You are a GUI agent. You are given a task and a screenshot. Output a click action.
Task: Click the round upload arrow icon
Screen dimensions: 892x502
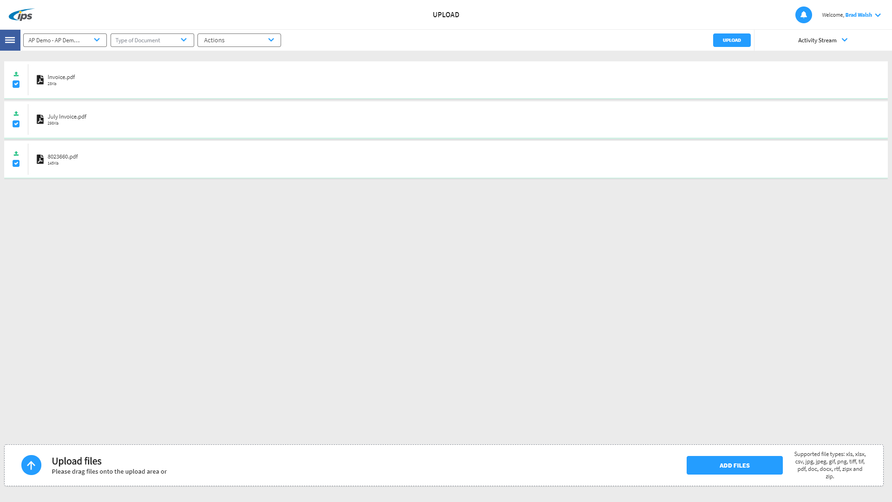pyautogui.click(x=31, y=465)
